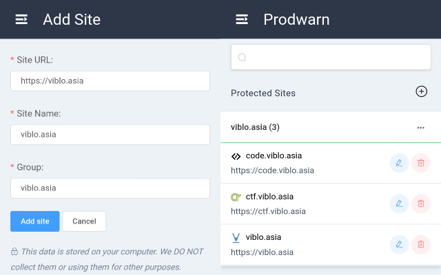Image resolution: width=441 pixels, height=275 pixels.
Task: Edit the viblo.asia site entry
Action: pos(399,244)
